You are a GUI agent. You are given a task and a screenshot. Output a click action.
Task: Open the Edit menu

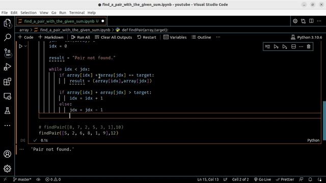14,13
